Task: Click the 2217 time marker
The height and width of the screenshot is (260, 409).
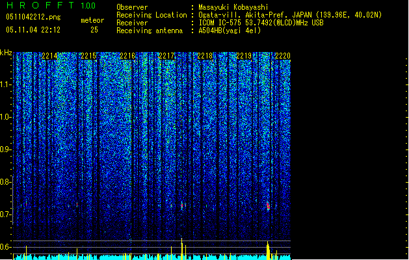Action: click(166, 56)
